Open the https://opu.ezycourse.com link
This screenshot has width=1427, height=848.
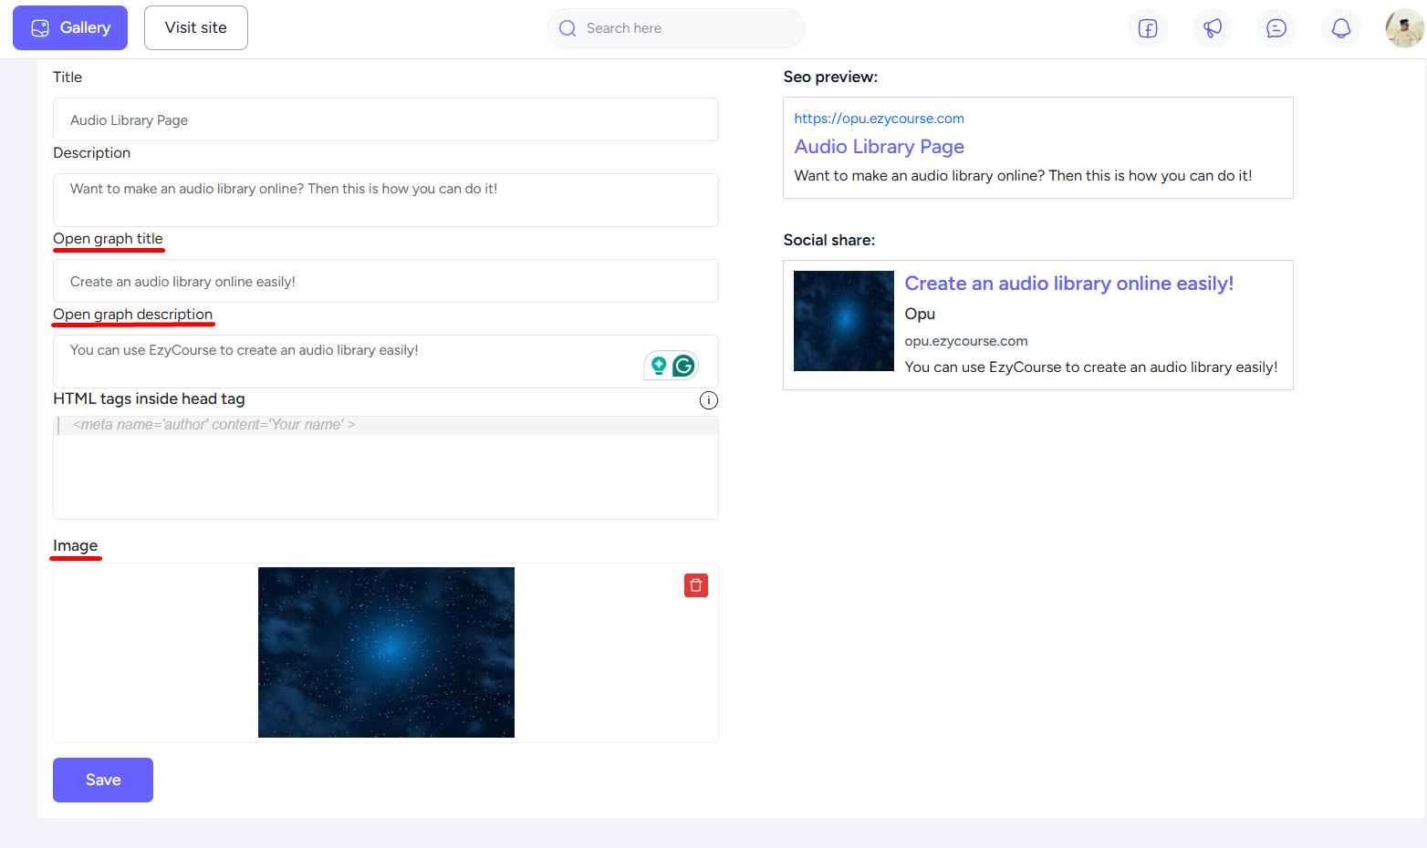coord(879,119)
